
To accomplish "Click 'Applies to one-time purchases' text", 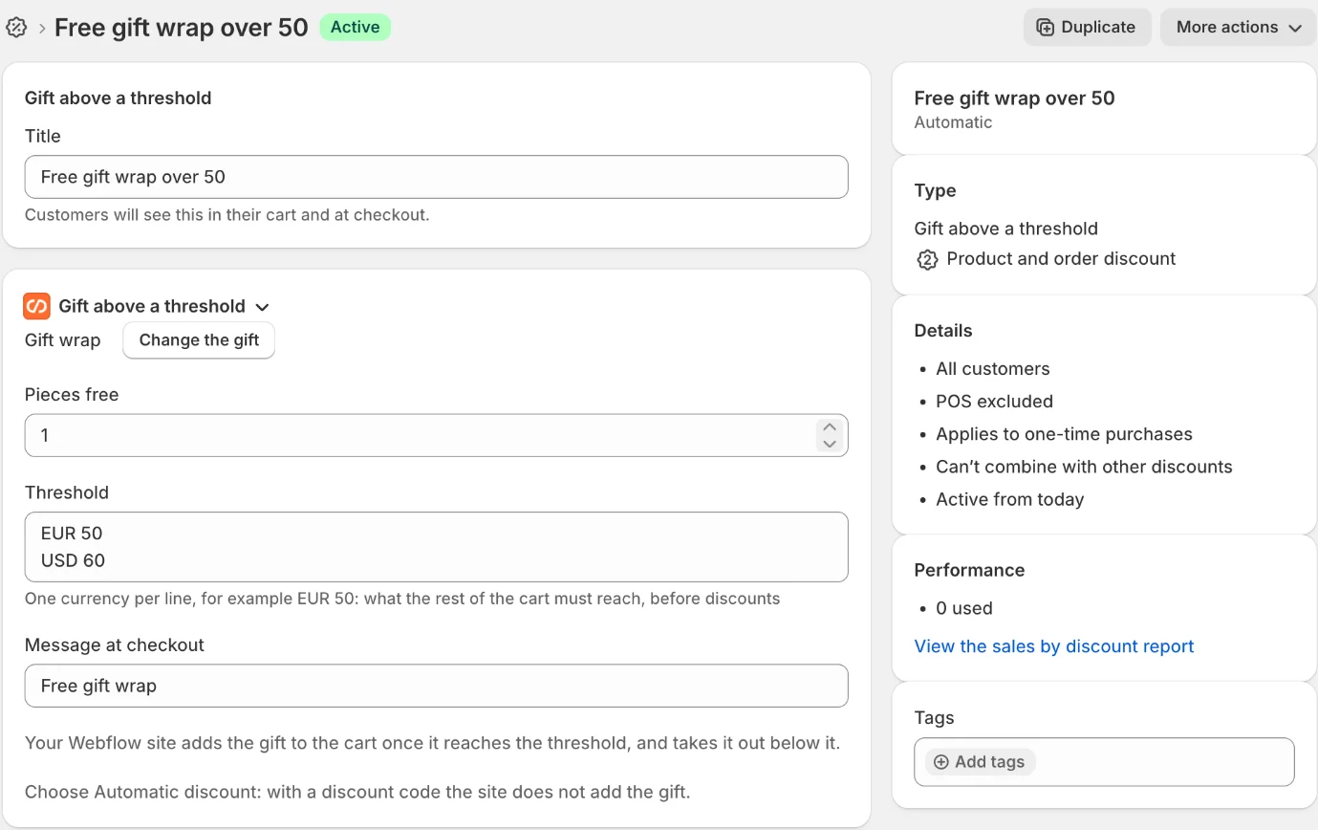I will [1064, 434].
